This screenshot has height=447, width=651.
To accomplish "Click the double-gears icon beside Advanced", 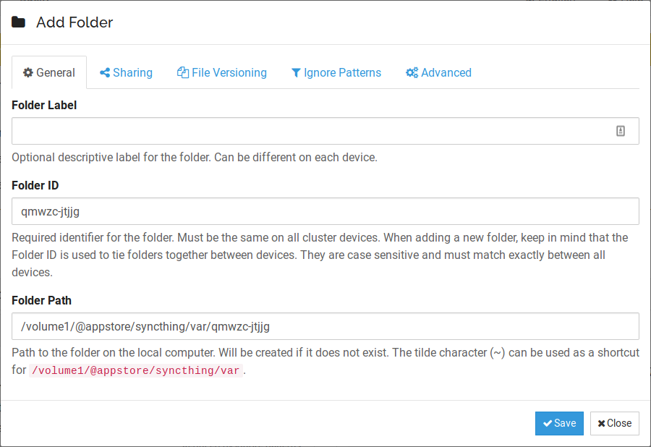I will (412, 72).
